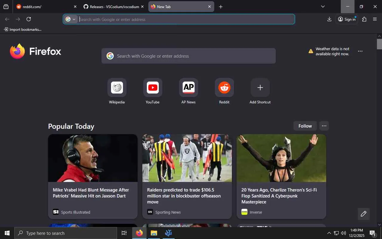Screen dimensions: 382x239
Task: Close the Releases VSCodium tab
Action: click(x=142, y=7)
